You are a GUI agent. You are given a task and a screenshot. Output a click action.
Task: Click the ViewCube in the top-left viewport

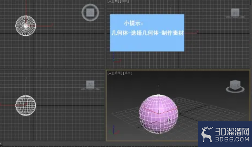tap(90, 13)
